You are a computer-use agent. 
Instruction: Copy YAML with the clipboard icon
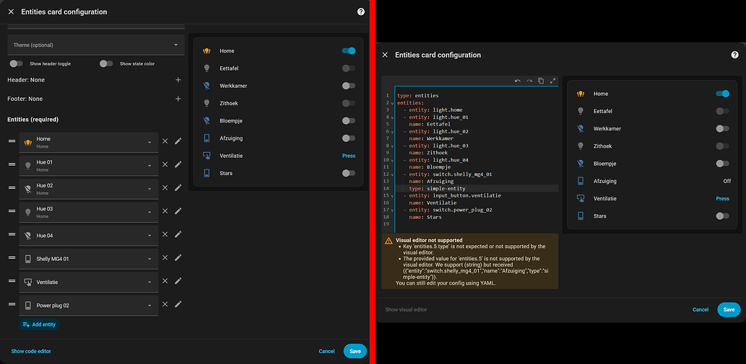click(541, 81)
